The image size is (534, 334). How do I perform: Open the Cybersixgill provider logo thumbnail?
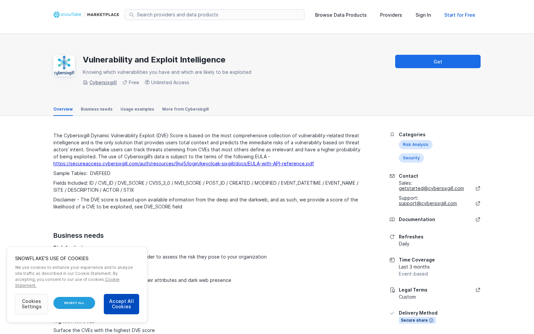64,65
